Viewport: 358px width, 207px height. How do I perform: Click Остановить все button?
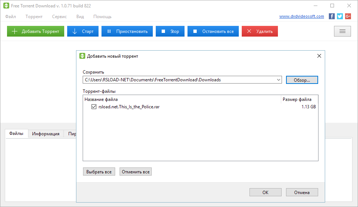pos(213,31)
